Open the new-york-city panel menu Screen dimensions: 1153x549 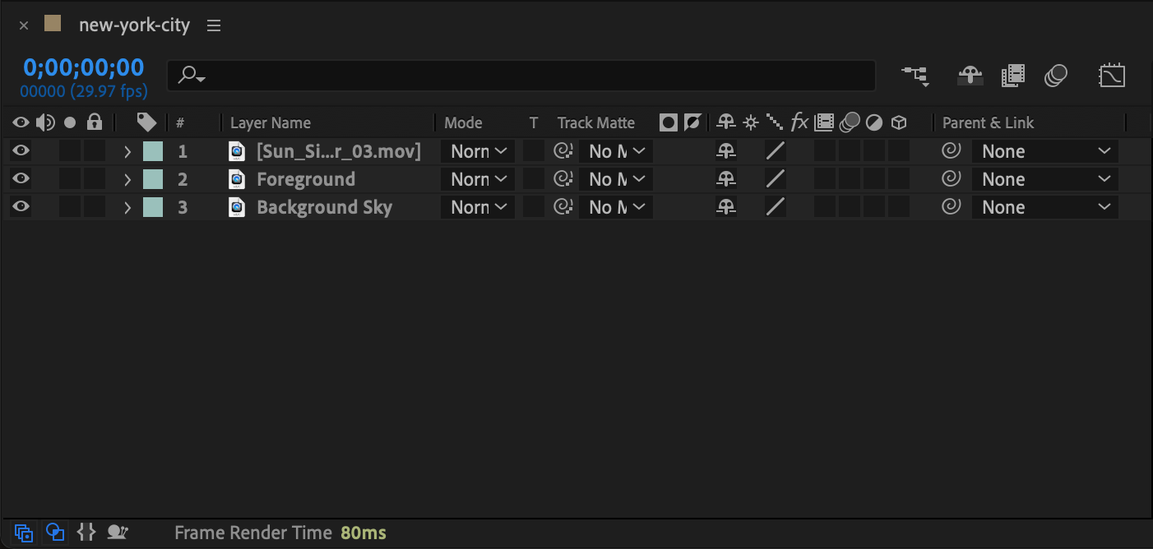(x=214, y=25)
